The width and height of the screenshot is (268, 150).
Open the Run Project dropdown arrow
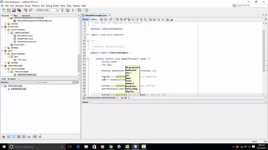76,10
